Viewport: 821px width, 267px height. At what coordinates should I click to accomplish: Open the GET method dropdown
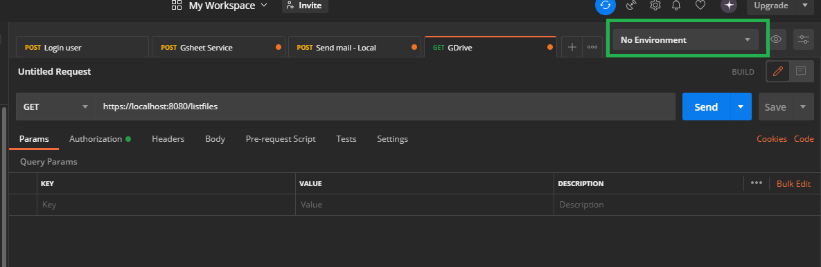[x=55, y=107]
